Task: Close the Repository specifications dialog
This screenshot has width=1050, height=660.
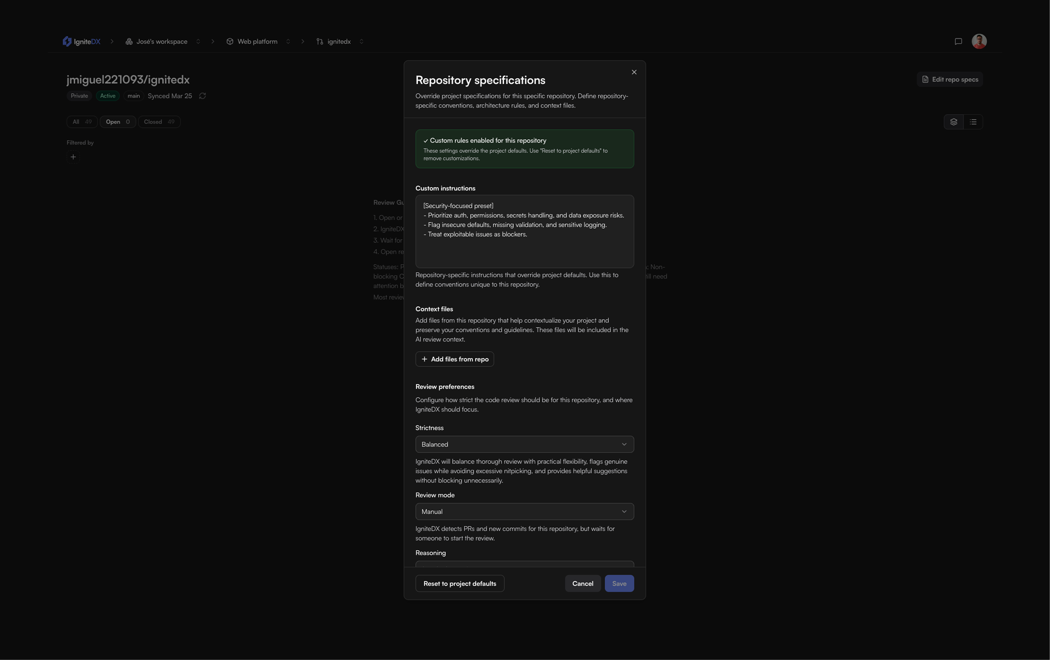Action: pos(634,72)
